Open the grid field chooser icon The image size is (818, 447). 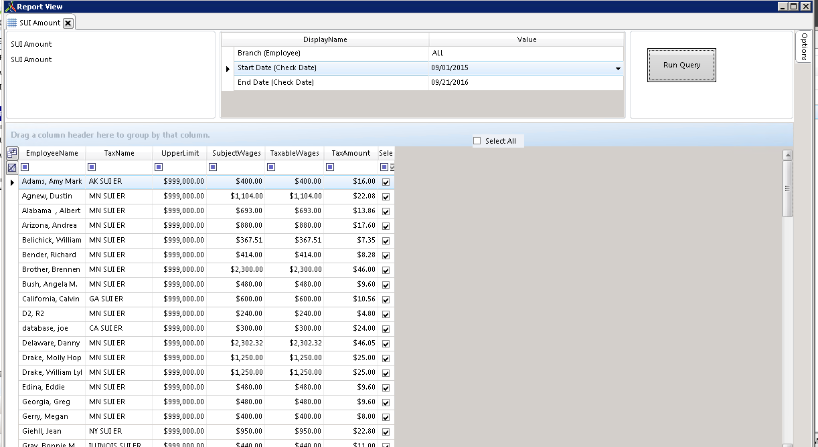12,153
